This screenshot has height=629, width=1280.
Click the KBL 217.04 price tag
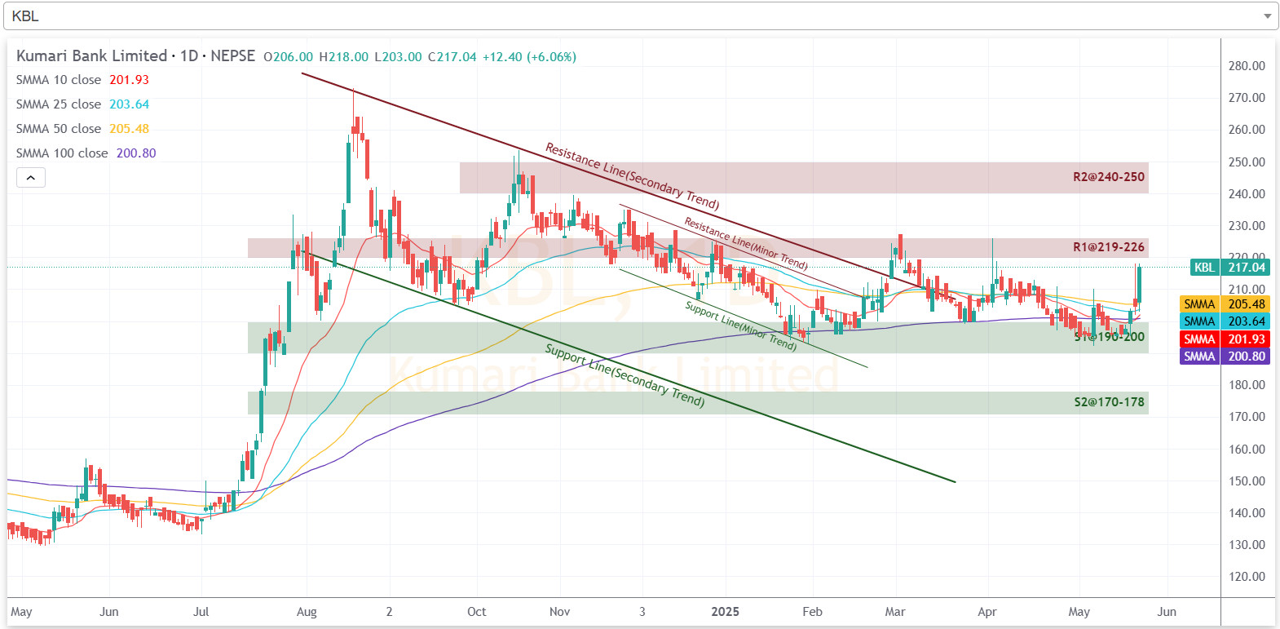tap(1230, 267)
